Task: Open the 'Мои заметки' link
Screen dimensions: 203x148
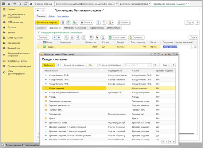Action: [x=62, y=16]
